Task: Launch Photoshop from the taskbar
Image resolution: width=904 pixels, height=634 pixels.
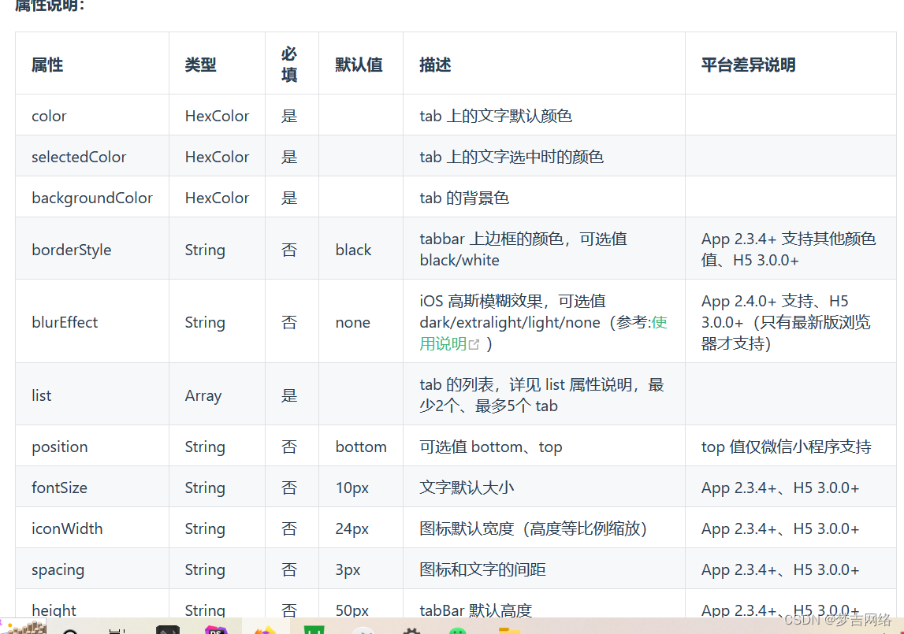Action: [217, 630]
